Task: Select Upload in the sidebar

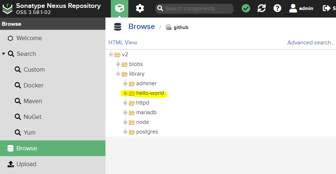Action: tap(26, 164)
